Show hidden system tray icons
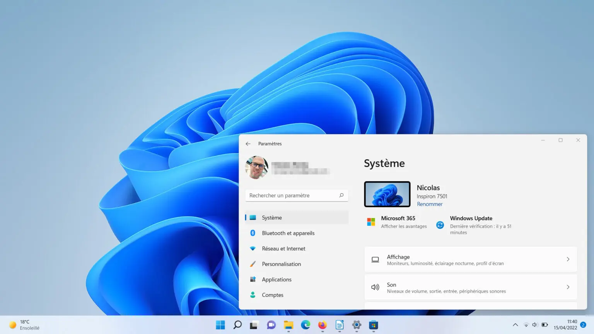The width and height of the screenshot is (594, 334). point(515,325)
